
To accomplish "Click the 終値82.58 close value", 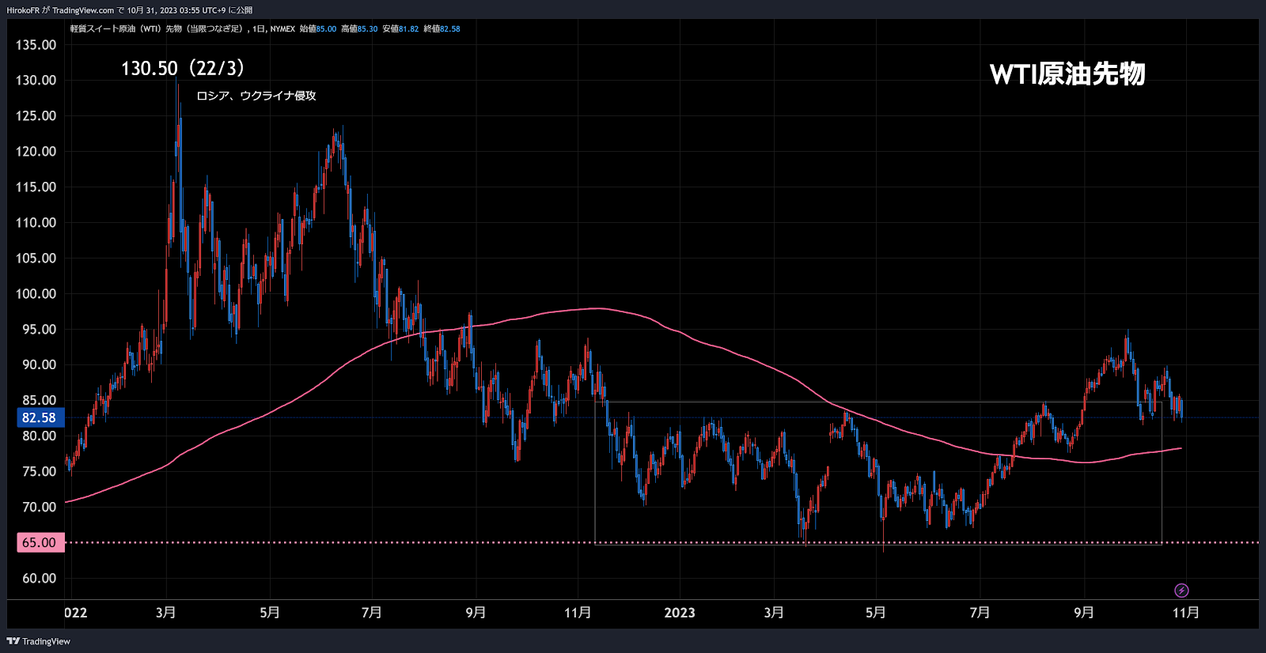I will pyautogui.click(x=442, y=28).
